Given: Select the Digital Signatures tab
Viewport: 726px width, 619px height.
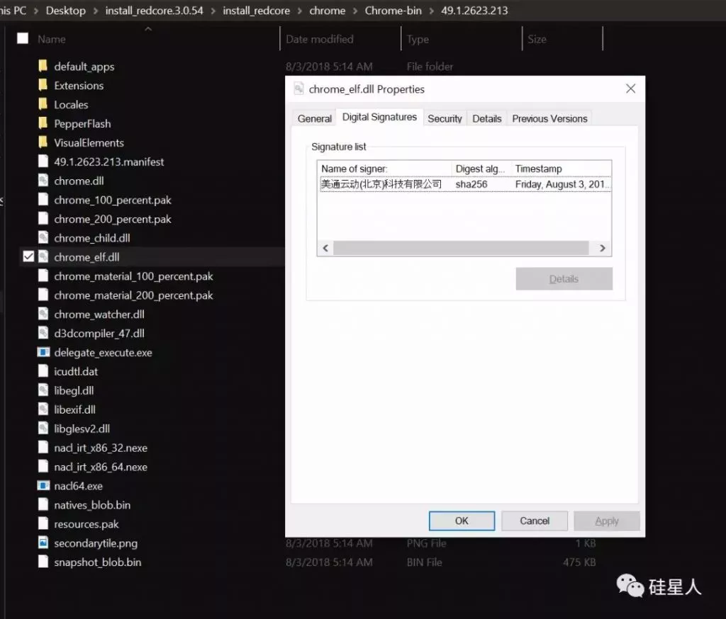Looking at the screenshot, I should tap(379, 117).
